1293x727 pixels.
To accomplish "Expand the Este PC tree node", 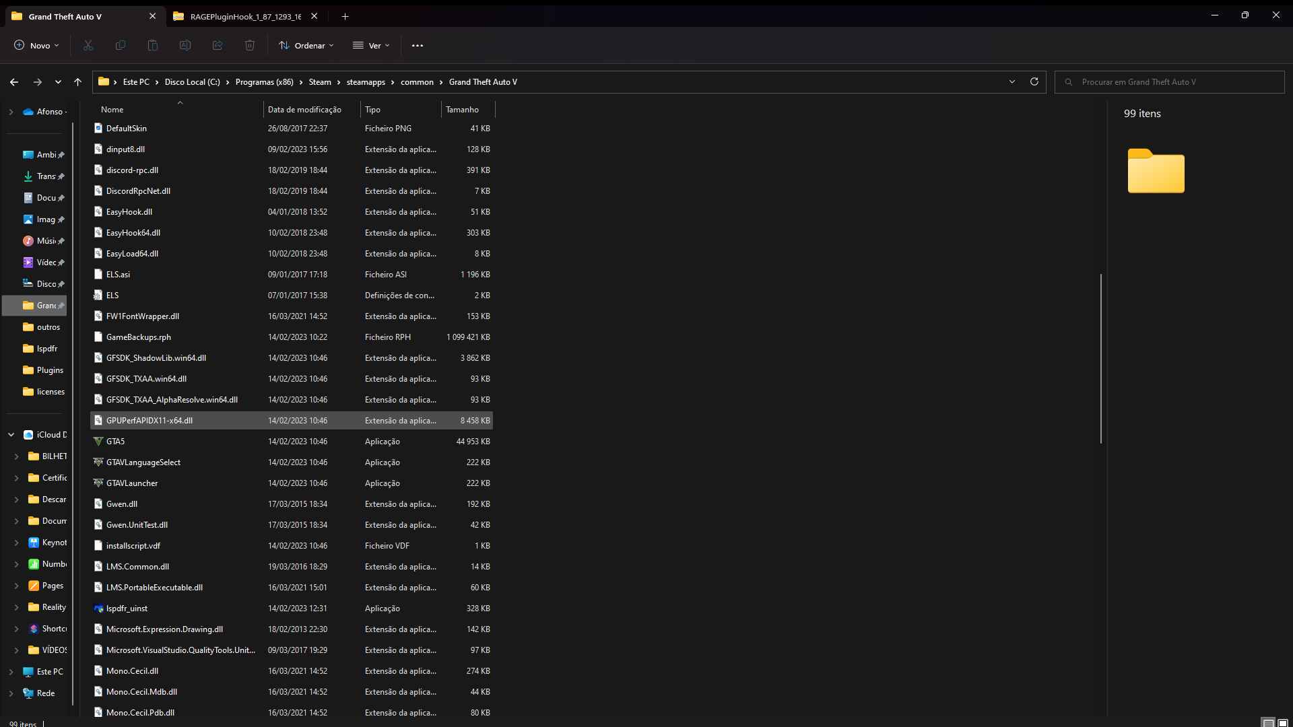I will pyautogui.click(x=11, y=672).
